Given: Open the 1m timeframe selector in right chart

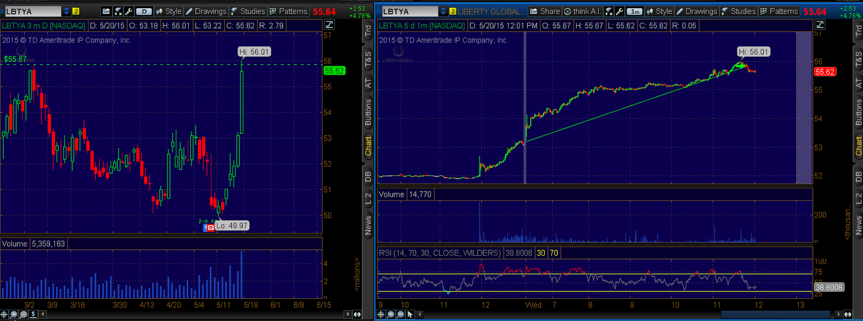Looking at the screenshot, I should pos(635,11).
